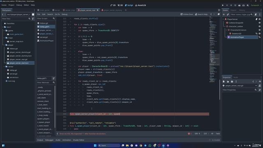Add a new node with plus icon

(x=224, y=15)
